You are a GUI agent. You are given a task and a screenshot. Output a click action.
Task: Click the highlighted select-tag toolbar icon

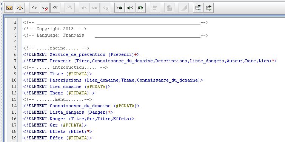coord(9,8)
